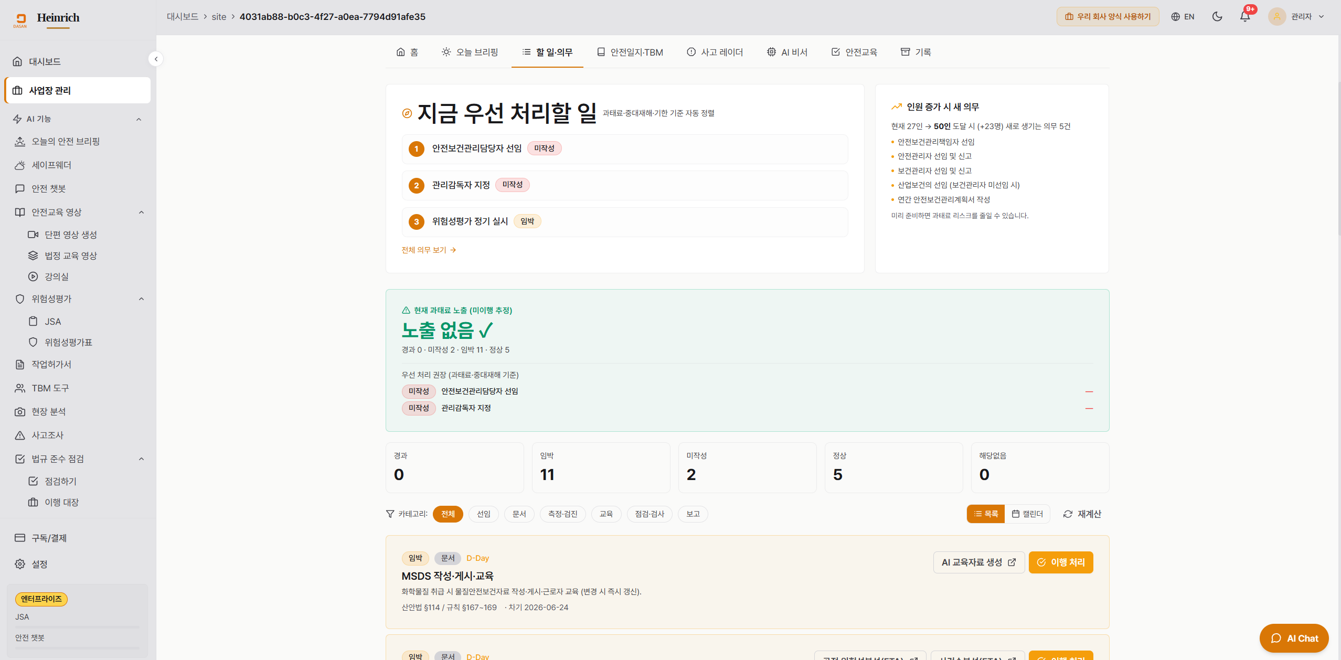The height and width of the screenshot is (660, 1341).
Task: Click 우리 회사 양식 사용하기 button
Action: (1108, 17)
